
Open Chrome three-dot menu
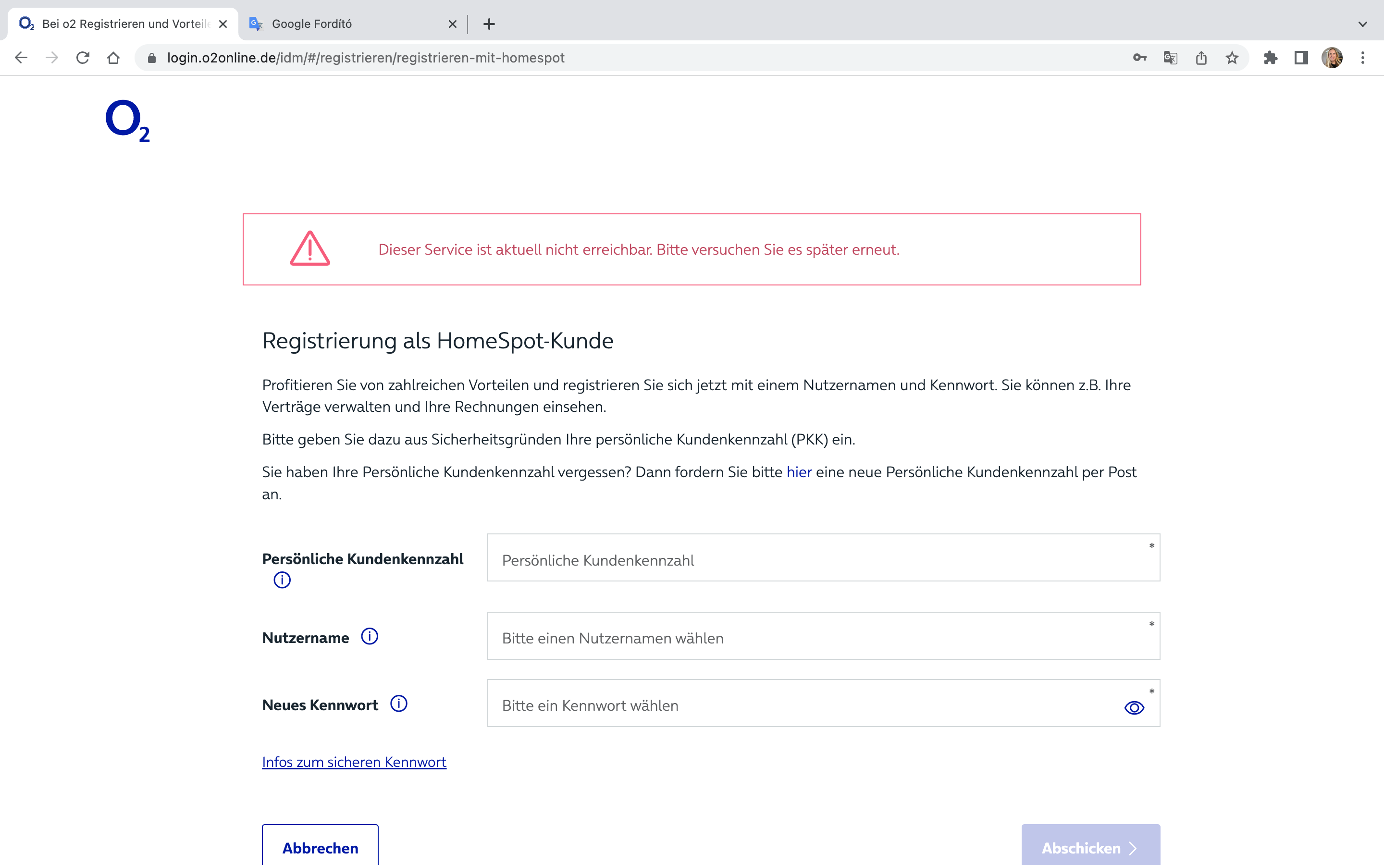point(1363,58)
